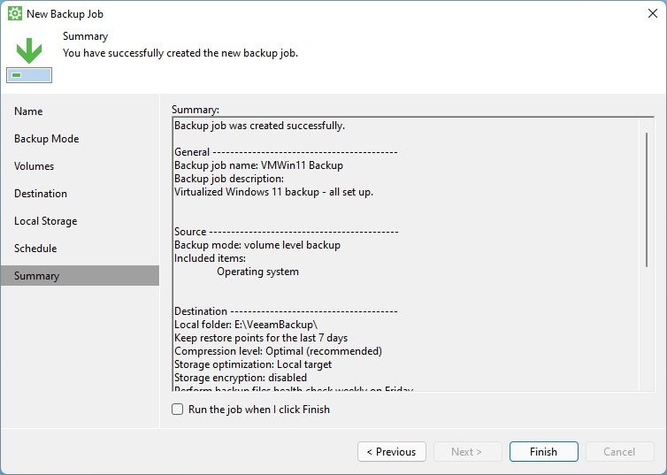This screenshot has height=475, width=667.
Task: Click 'Storage optimization: Local target' line
Action: (253, 364)
